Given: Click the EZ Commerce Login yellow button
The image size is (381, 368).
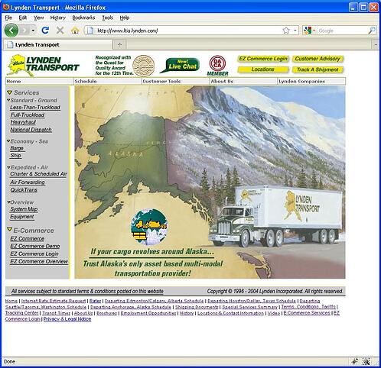Looking at the screenshot, I should pos(263,59).
